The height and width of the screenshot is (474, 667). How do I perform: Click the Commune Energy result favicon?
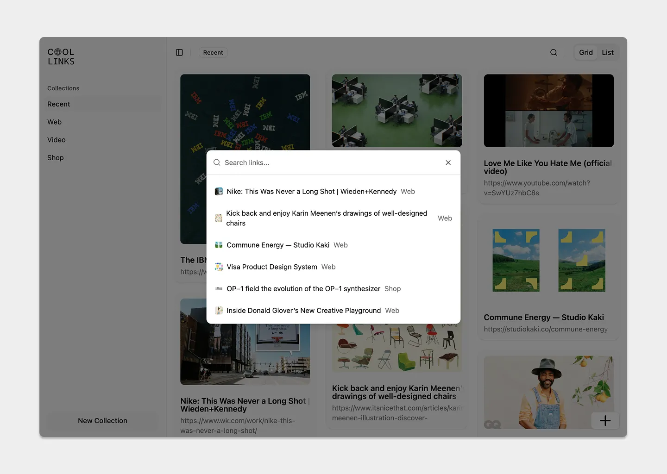219,245
